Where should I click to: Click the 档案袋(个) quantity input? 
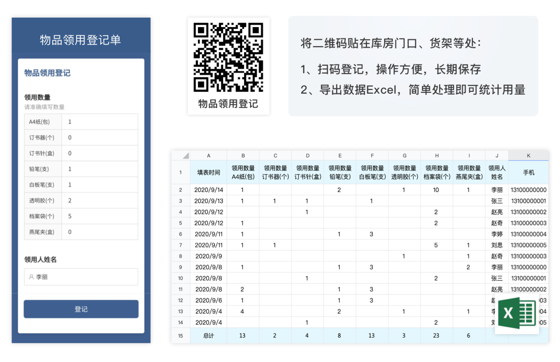(100, 216)
